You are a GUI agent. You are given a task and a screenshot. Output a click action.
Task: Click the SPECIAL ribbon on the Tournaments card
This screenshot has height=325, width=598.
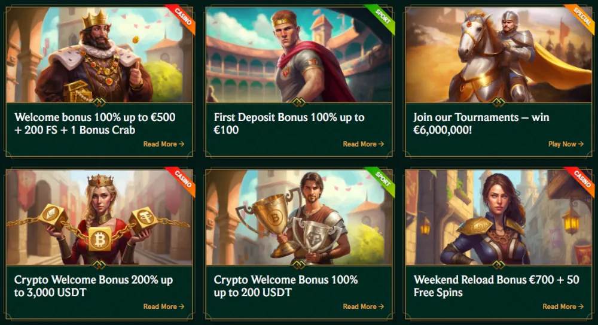(580, 18)
